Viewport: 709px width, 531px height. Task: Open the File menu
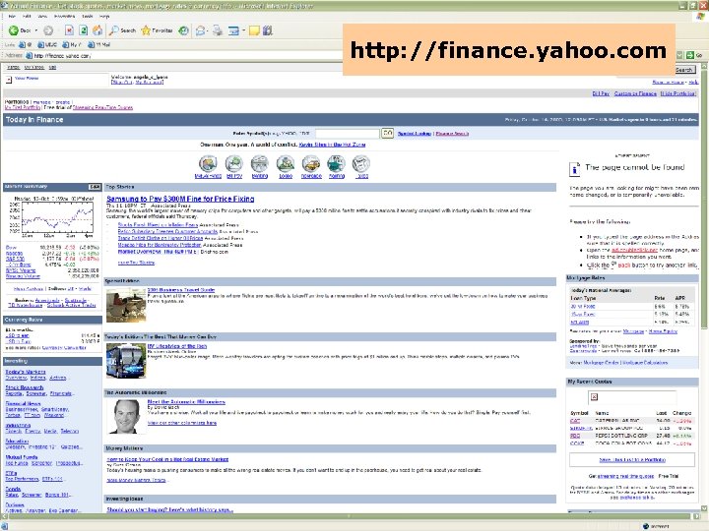(12, 16)
